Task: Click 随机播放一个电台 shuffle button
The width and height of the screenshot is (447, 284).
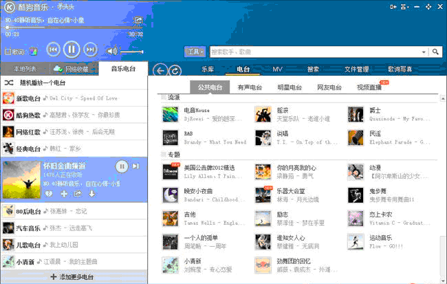Action: coord(74,83)
